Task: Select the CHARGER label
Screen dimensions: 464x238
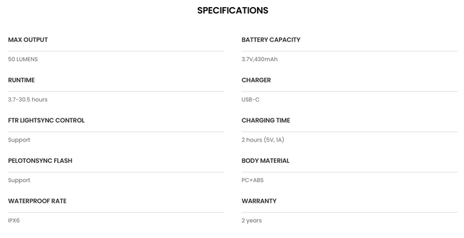Action: (x=256, y=80)
